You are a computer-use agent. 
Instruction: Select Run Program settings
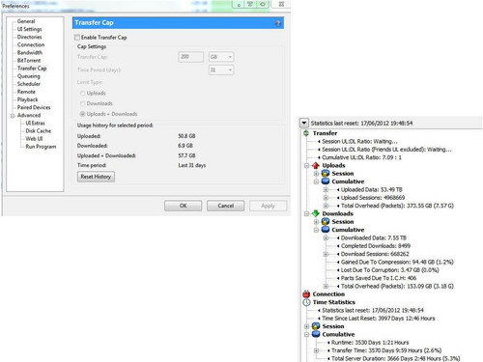point(41,147)
